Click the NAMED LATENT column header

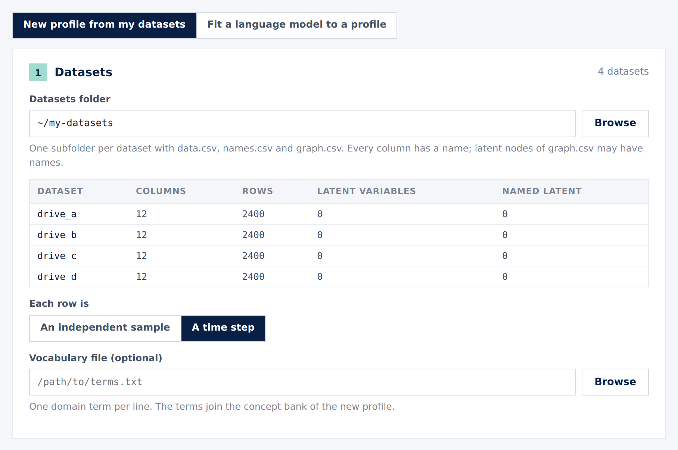(x=542, y=191)
